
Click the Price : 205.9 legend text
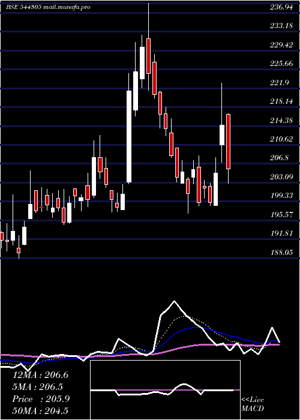tap(41, 399)
